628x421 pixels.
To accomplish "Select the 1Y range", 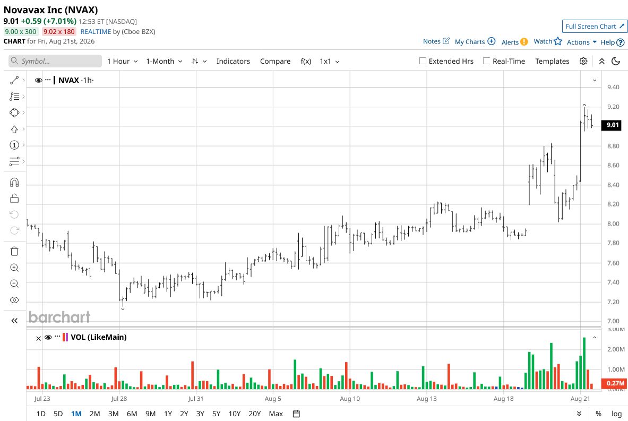I will [x=168, y=414].
